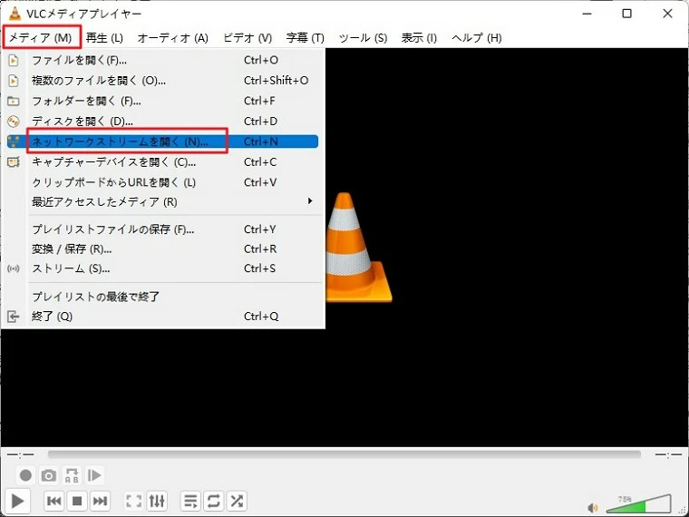The height and width of the screenshot is (517, 689).
Task: Open メディア (M) menu
Action: (41, 37)
